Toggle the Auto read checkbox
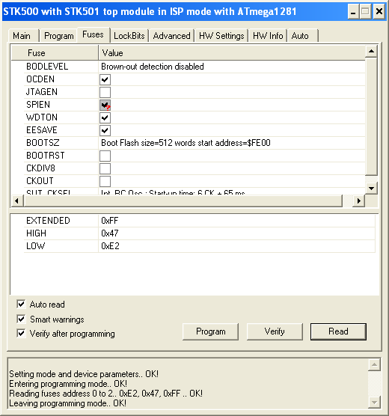 [21, 304]
